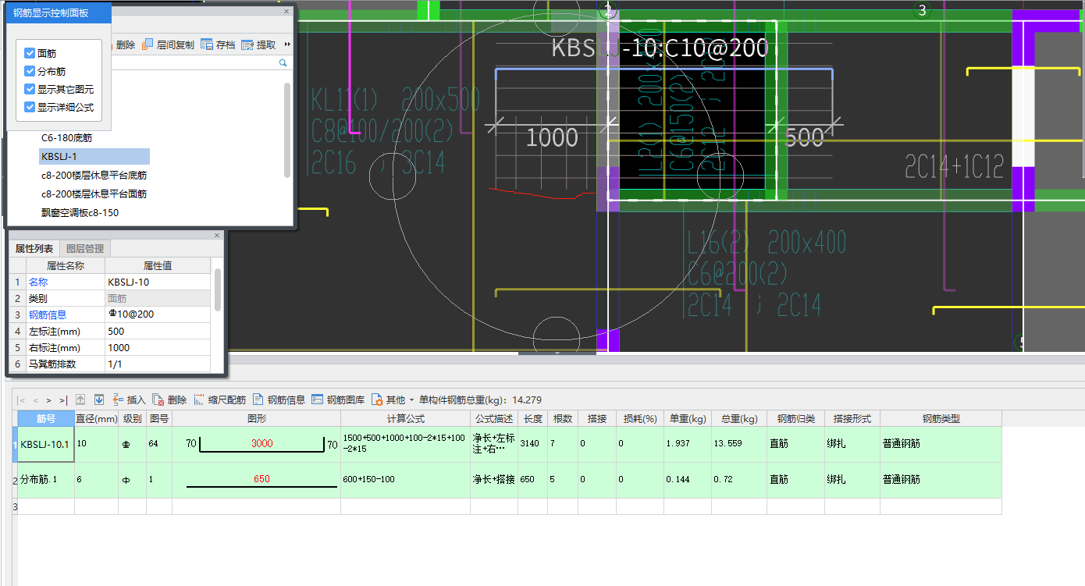Image resolution: width=1085 pixels, height=586 pixels.
Task: Click 计算公式 column header
Action: (405, 418)
